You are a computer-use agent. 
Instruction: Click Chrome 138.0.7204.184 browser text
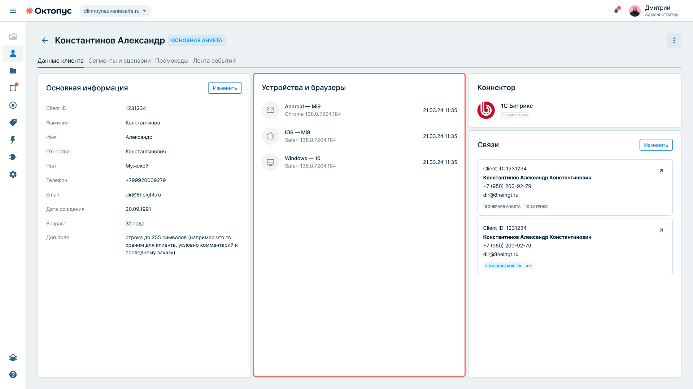313,114
